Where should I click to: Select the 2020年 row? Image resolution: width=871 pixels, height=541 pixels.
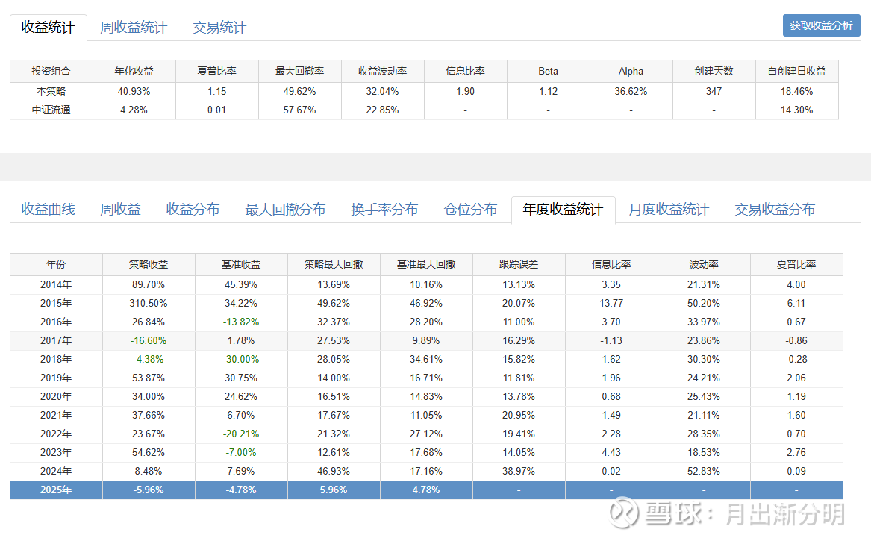pyautogui.click(x=426, y=396)
